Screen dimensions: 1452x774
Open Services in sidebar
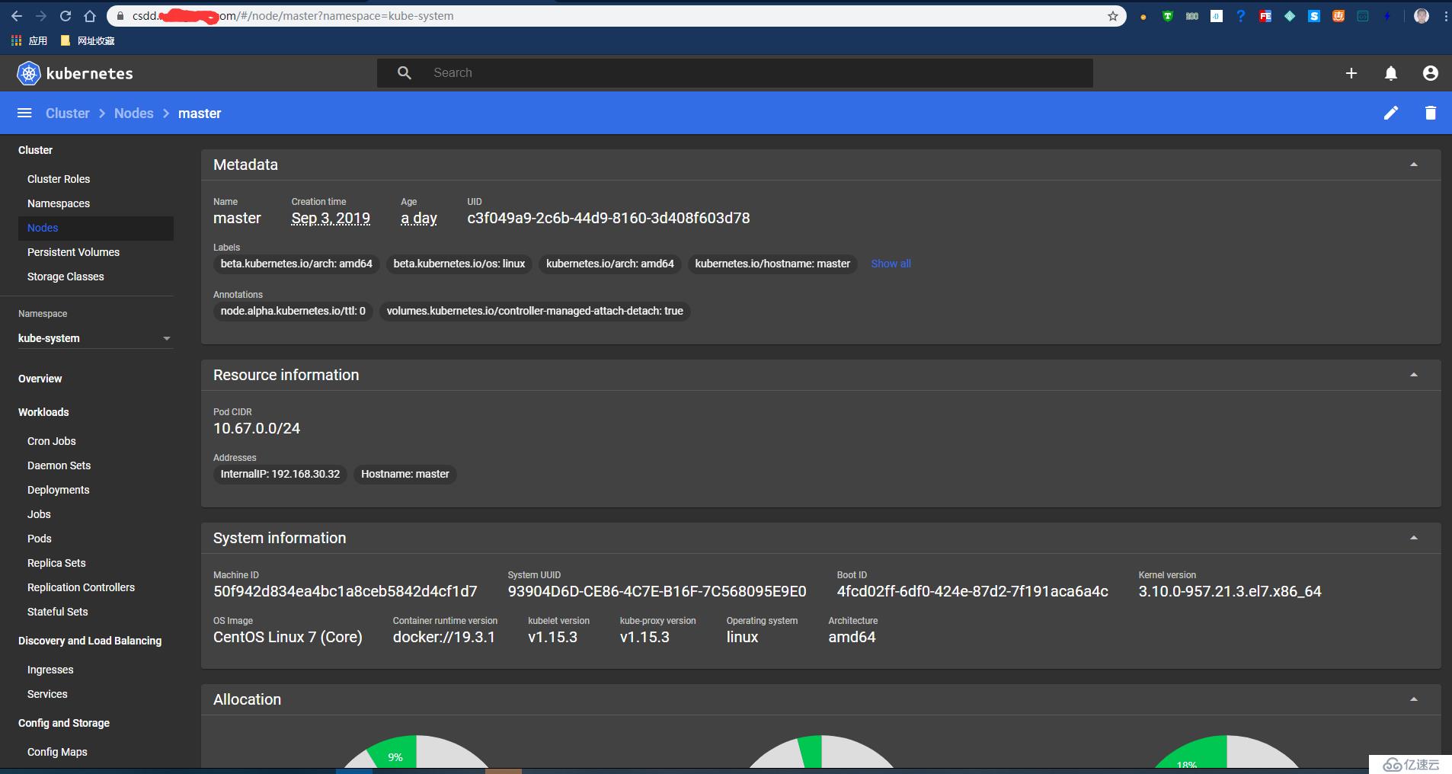(x=47, y=694)
